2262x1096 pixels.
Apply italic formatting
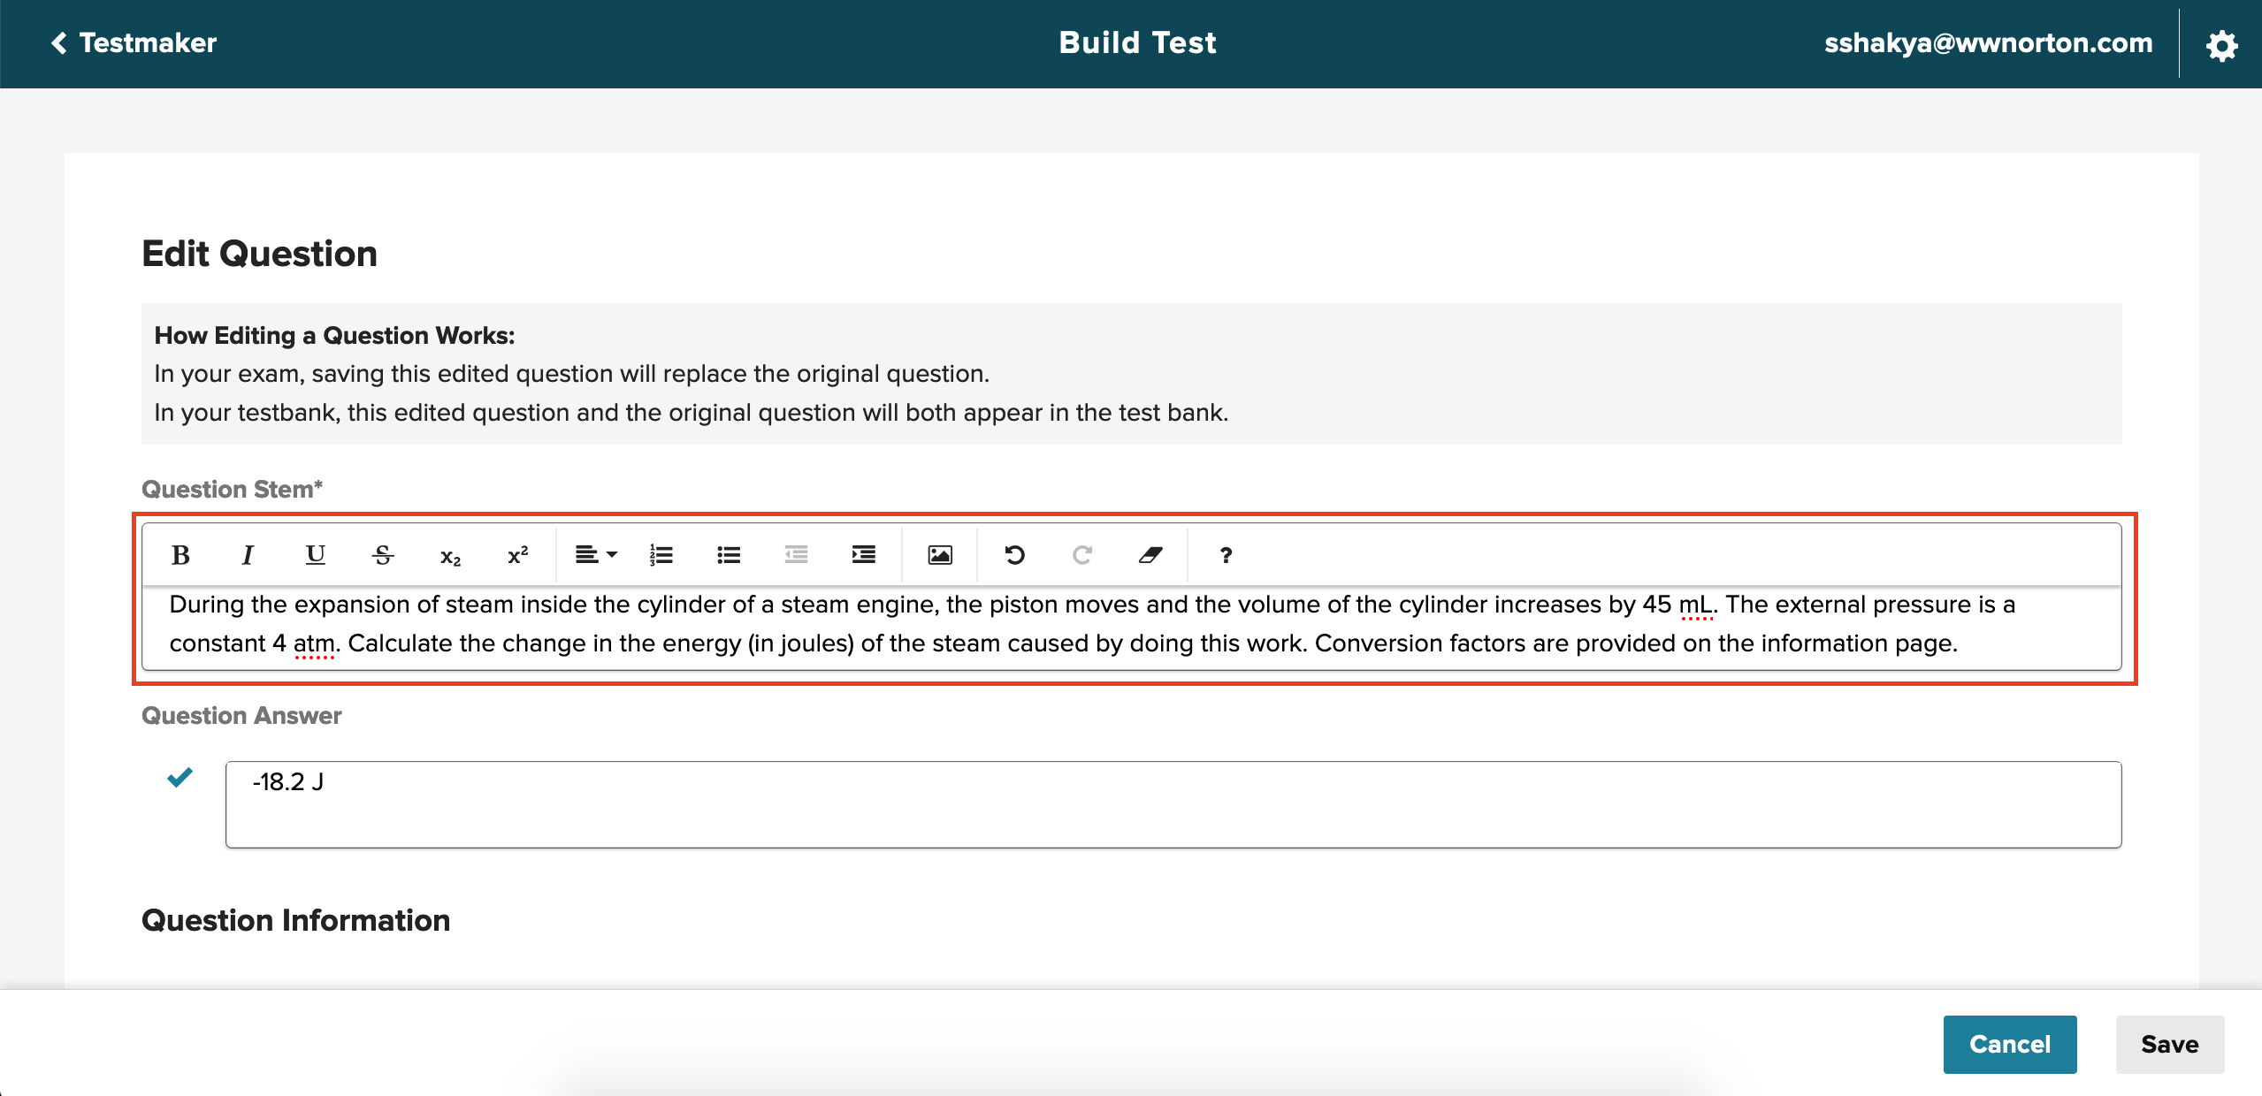pyautogui.click(x=248, y=555)
